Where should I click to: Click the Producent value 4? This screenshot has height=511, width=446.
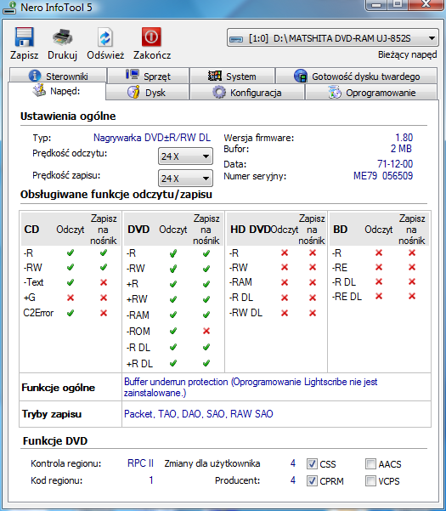click(x=293, y=480)
